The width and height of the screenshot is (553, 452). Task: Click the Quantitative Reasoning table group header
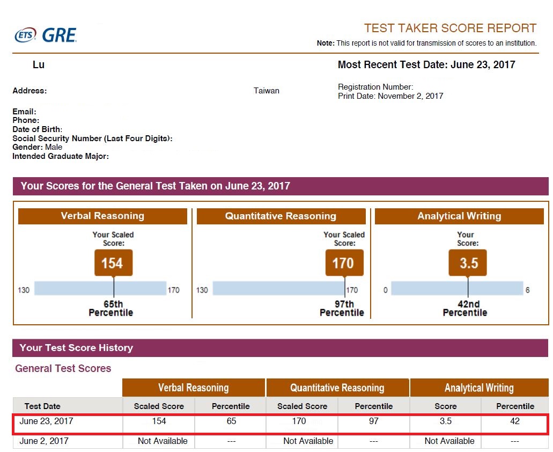point(337,388)
